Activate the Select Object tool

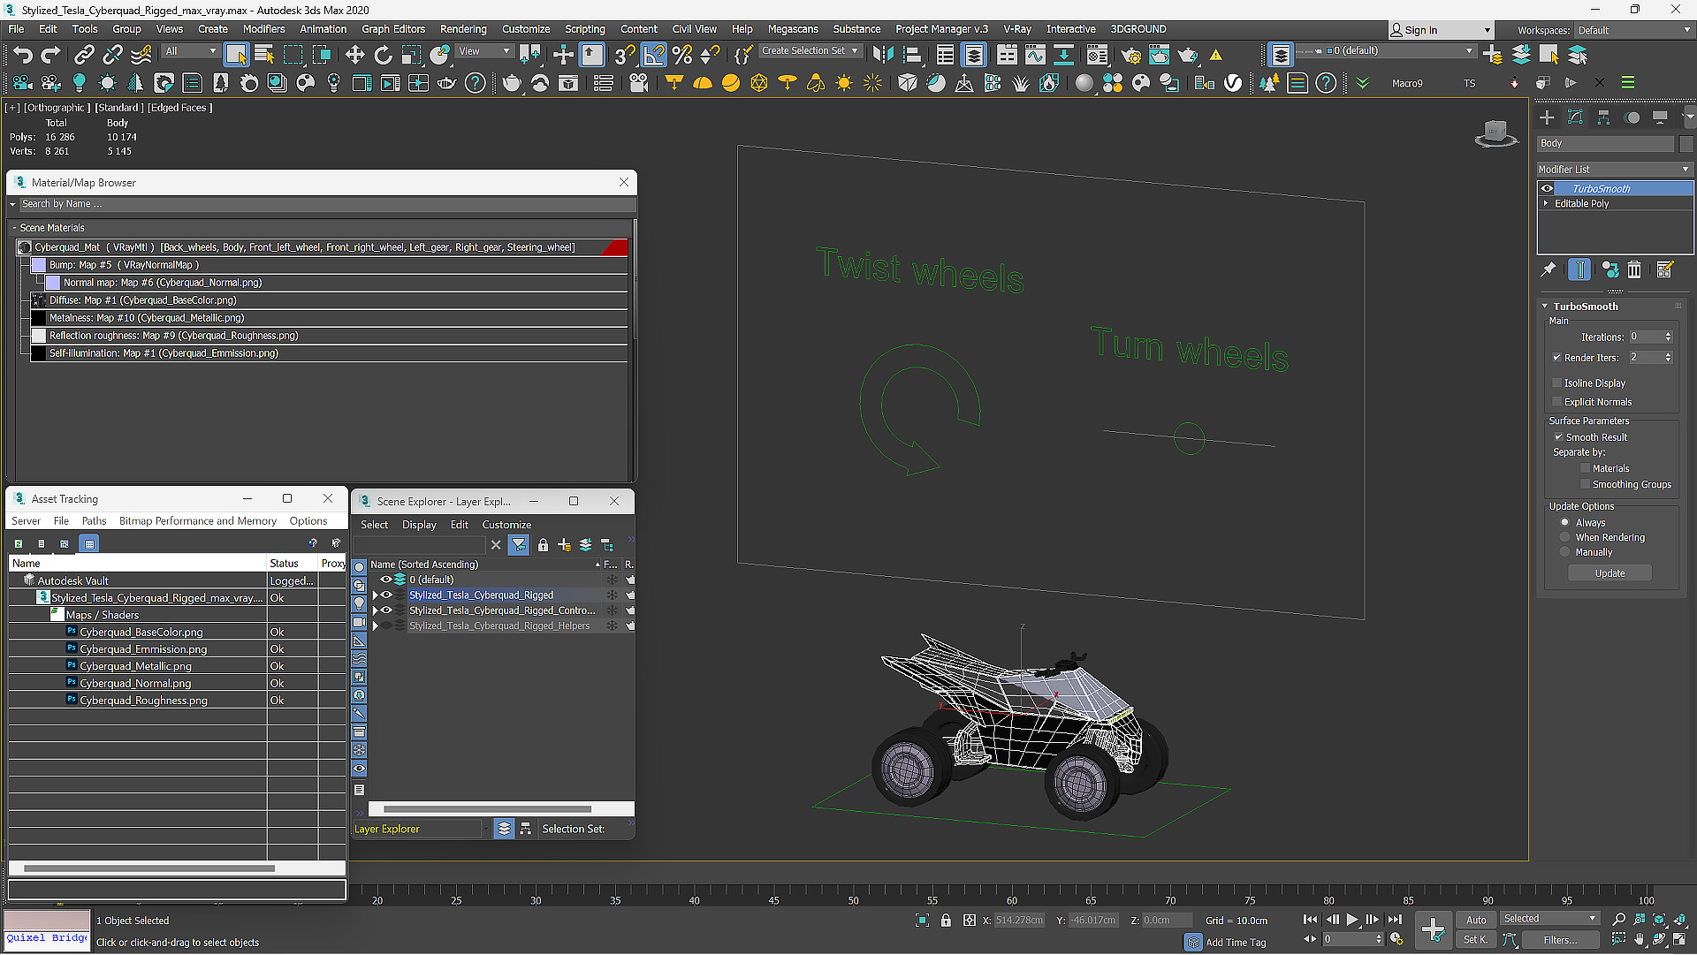[x=236, y=55]
